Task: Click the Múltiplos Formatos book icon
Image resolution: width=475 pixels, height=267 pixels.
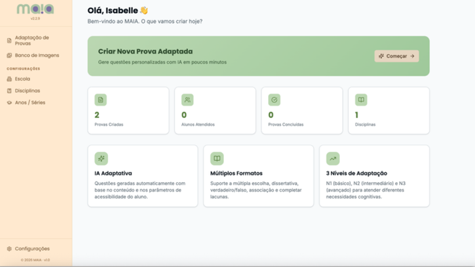Action: 217,159
